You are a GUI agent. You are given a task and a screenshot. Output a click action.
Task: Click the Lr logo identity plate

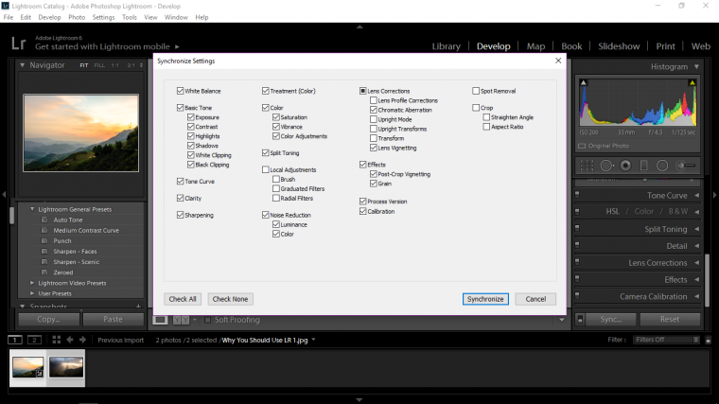tap(18, 44)
